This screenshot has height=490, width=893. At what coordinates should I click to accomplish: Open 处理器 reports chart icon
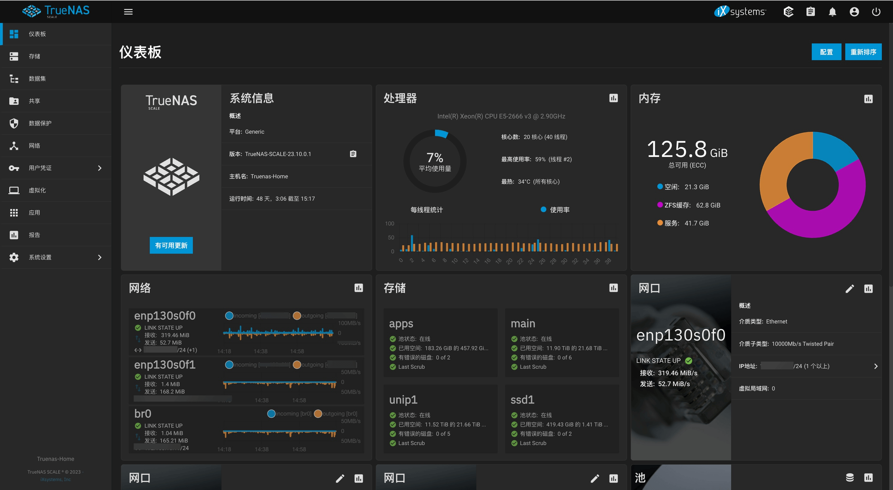(613, 99)
